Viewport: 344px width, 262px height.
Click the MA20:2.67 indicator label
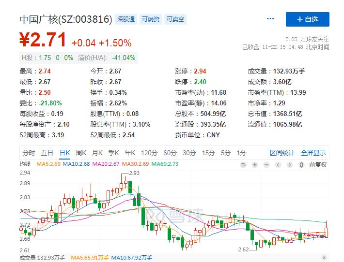[106, 164]
